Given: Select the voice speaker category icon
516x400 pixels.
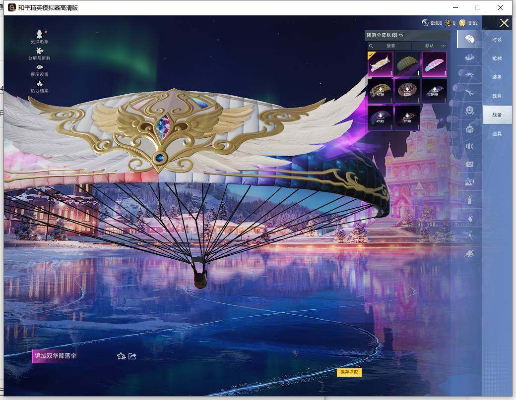Looking at the screenshot, I should point(469,146).
